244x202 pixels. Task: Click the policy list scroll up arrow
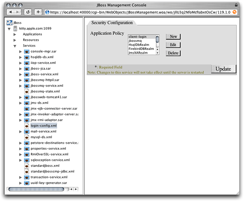point(157,49)
